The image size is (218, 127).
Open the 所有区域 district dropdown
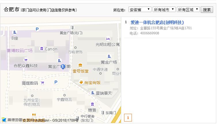coord(188,9)
